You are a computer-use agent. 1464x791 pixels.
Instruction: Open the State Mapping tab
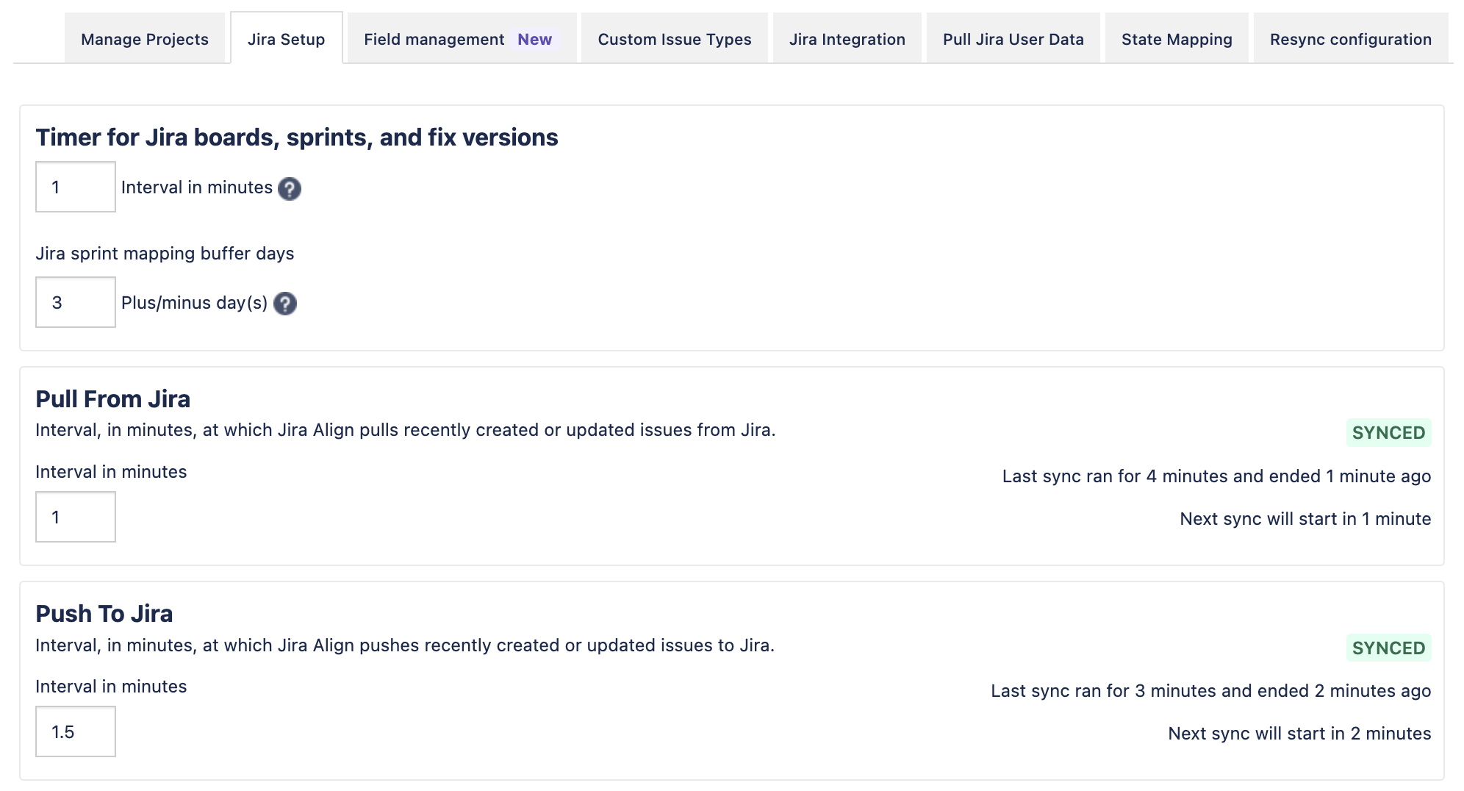1176,39
